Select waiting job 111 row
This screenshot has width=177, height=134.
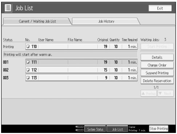tap(81, 62)
